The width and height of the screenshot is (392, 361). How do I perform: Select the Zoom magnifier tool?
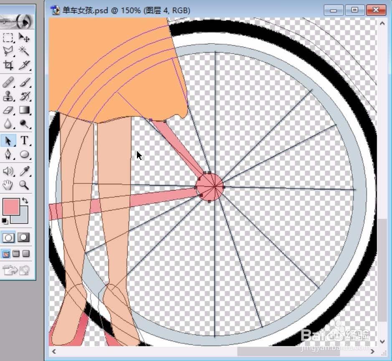[x=24, y=185]
